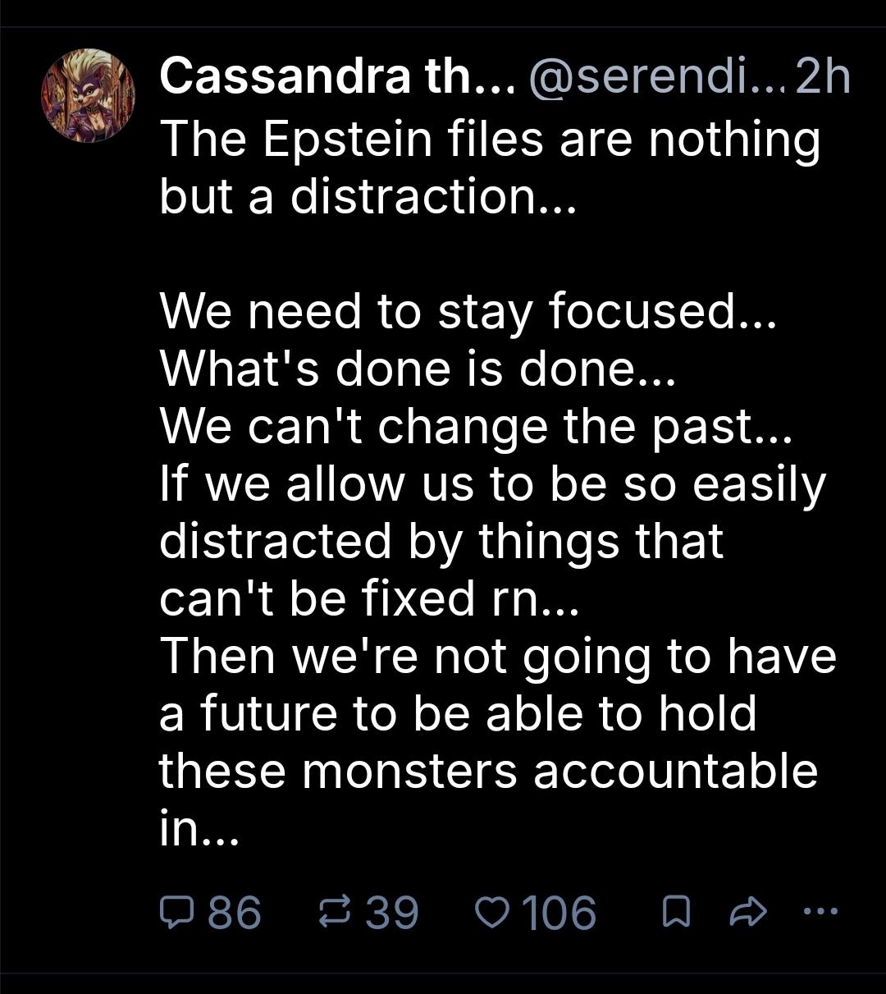Screen dimensions: 886x994
Task: Click the like count 106
Action: (x=559, y=912)
